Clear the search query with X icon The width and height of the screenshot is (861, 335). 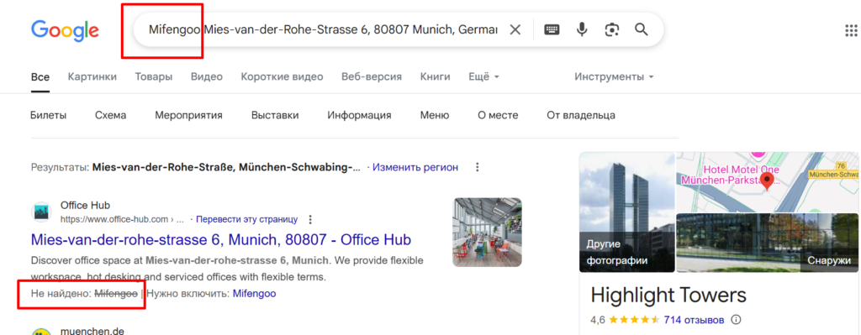(x=515, y=29)
